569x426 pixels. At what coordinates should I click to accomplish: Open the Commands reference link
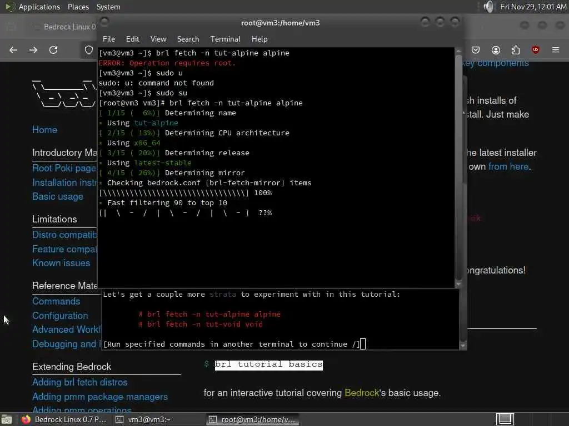[56, 301]
